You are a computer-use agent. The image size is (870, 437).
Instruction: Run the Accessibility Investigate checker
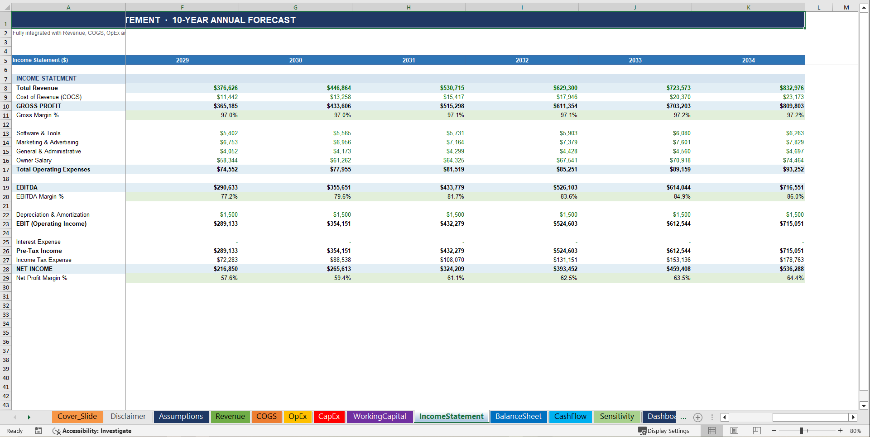92,431
